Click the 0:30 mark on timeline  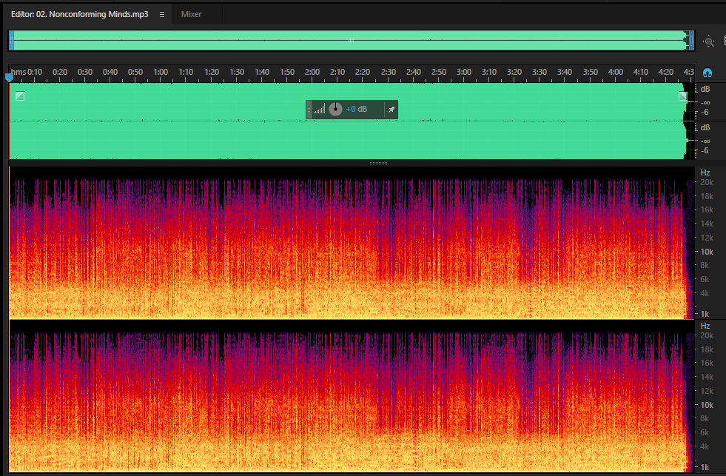(x=84, y=72)
